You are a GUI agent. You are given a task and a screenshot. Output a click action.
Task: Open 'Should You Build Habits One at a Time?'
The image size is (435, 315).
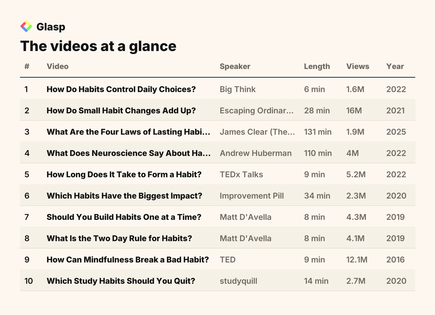click(124, 217)
